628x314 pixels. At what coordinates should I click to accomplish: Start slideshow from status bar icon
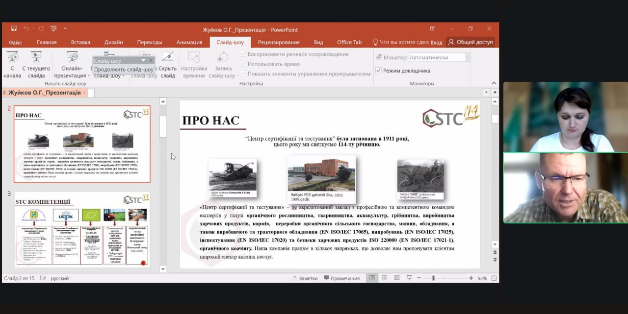click(409, 278)
